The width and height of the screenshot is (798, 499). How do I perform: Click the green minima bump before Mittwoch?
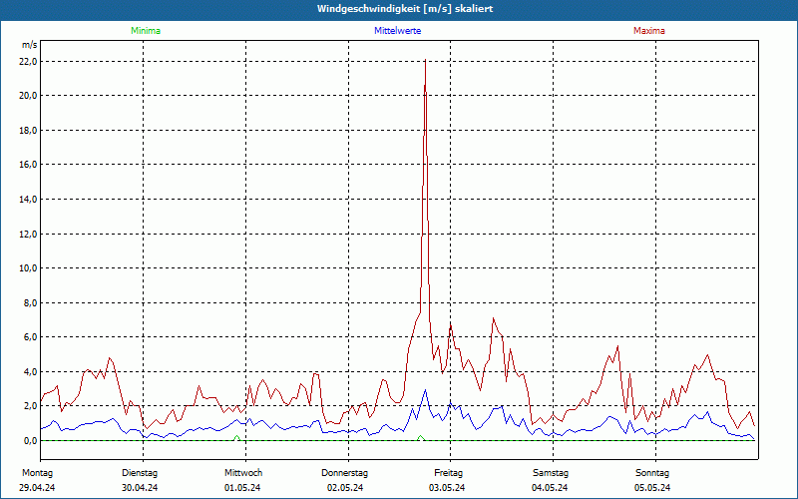tap(236, 438)
